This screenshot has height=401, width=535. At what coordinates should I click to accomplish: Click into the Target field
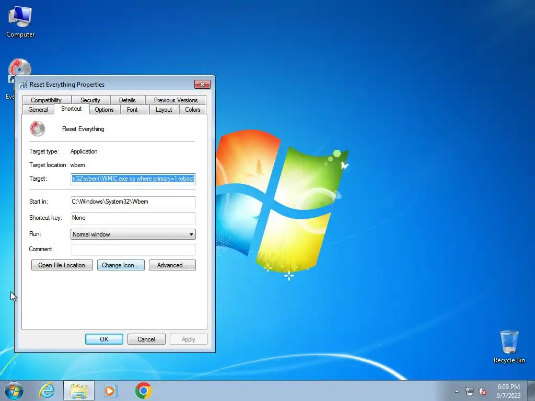(x=133, y=179)
